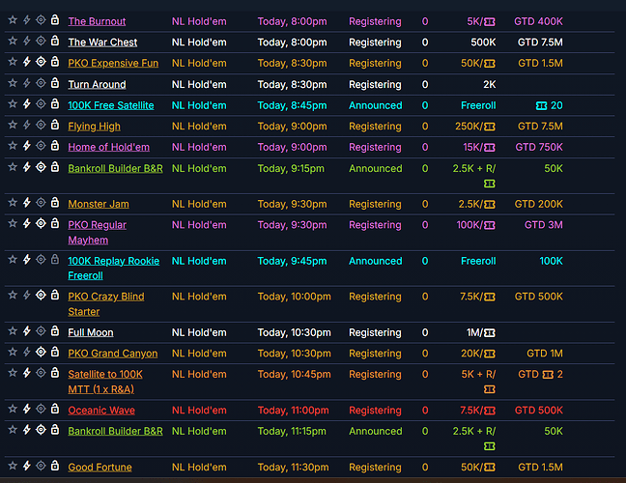626x483 pixels.
Task: Click lock icon on Good Fortune row
Action: point(55,466)
